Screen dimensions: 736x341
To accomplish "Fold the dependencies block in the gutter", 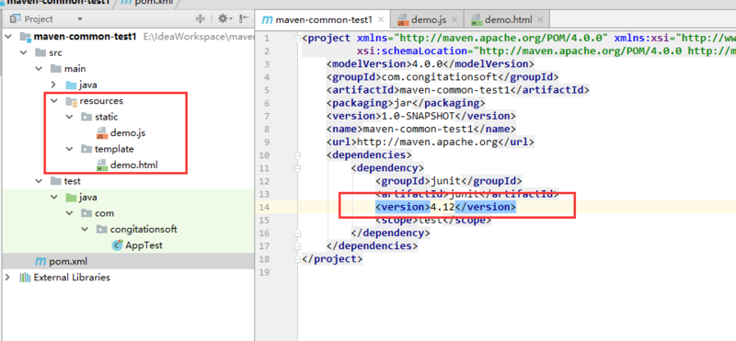I will click(296, 154).
